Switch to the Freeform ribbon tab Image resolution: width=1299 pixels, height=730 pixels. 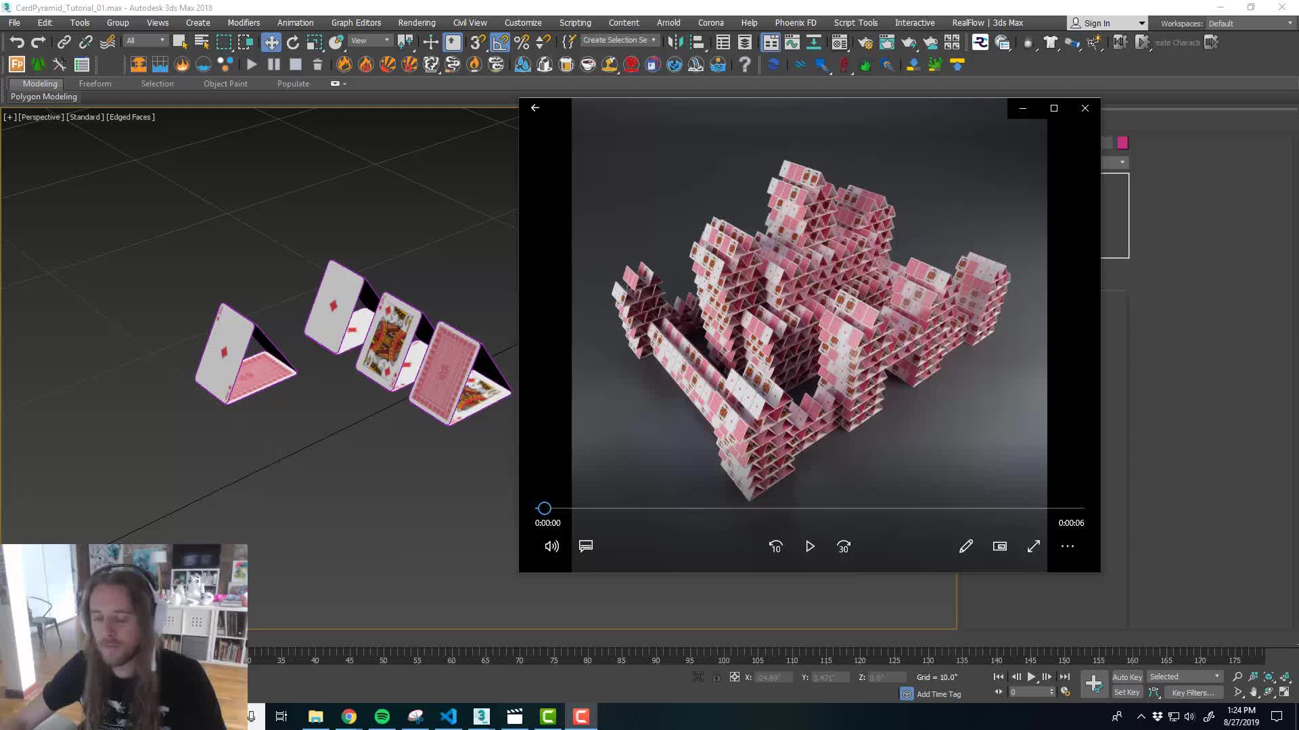pyautogui.click(x=95, y=84)
